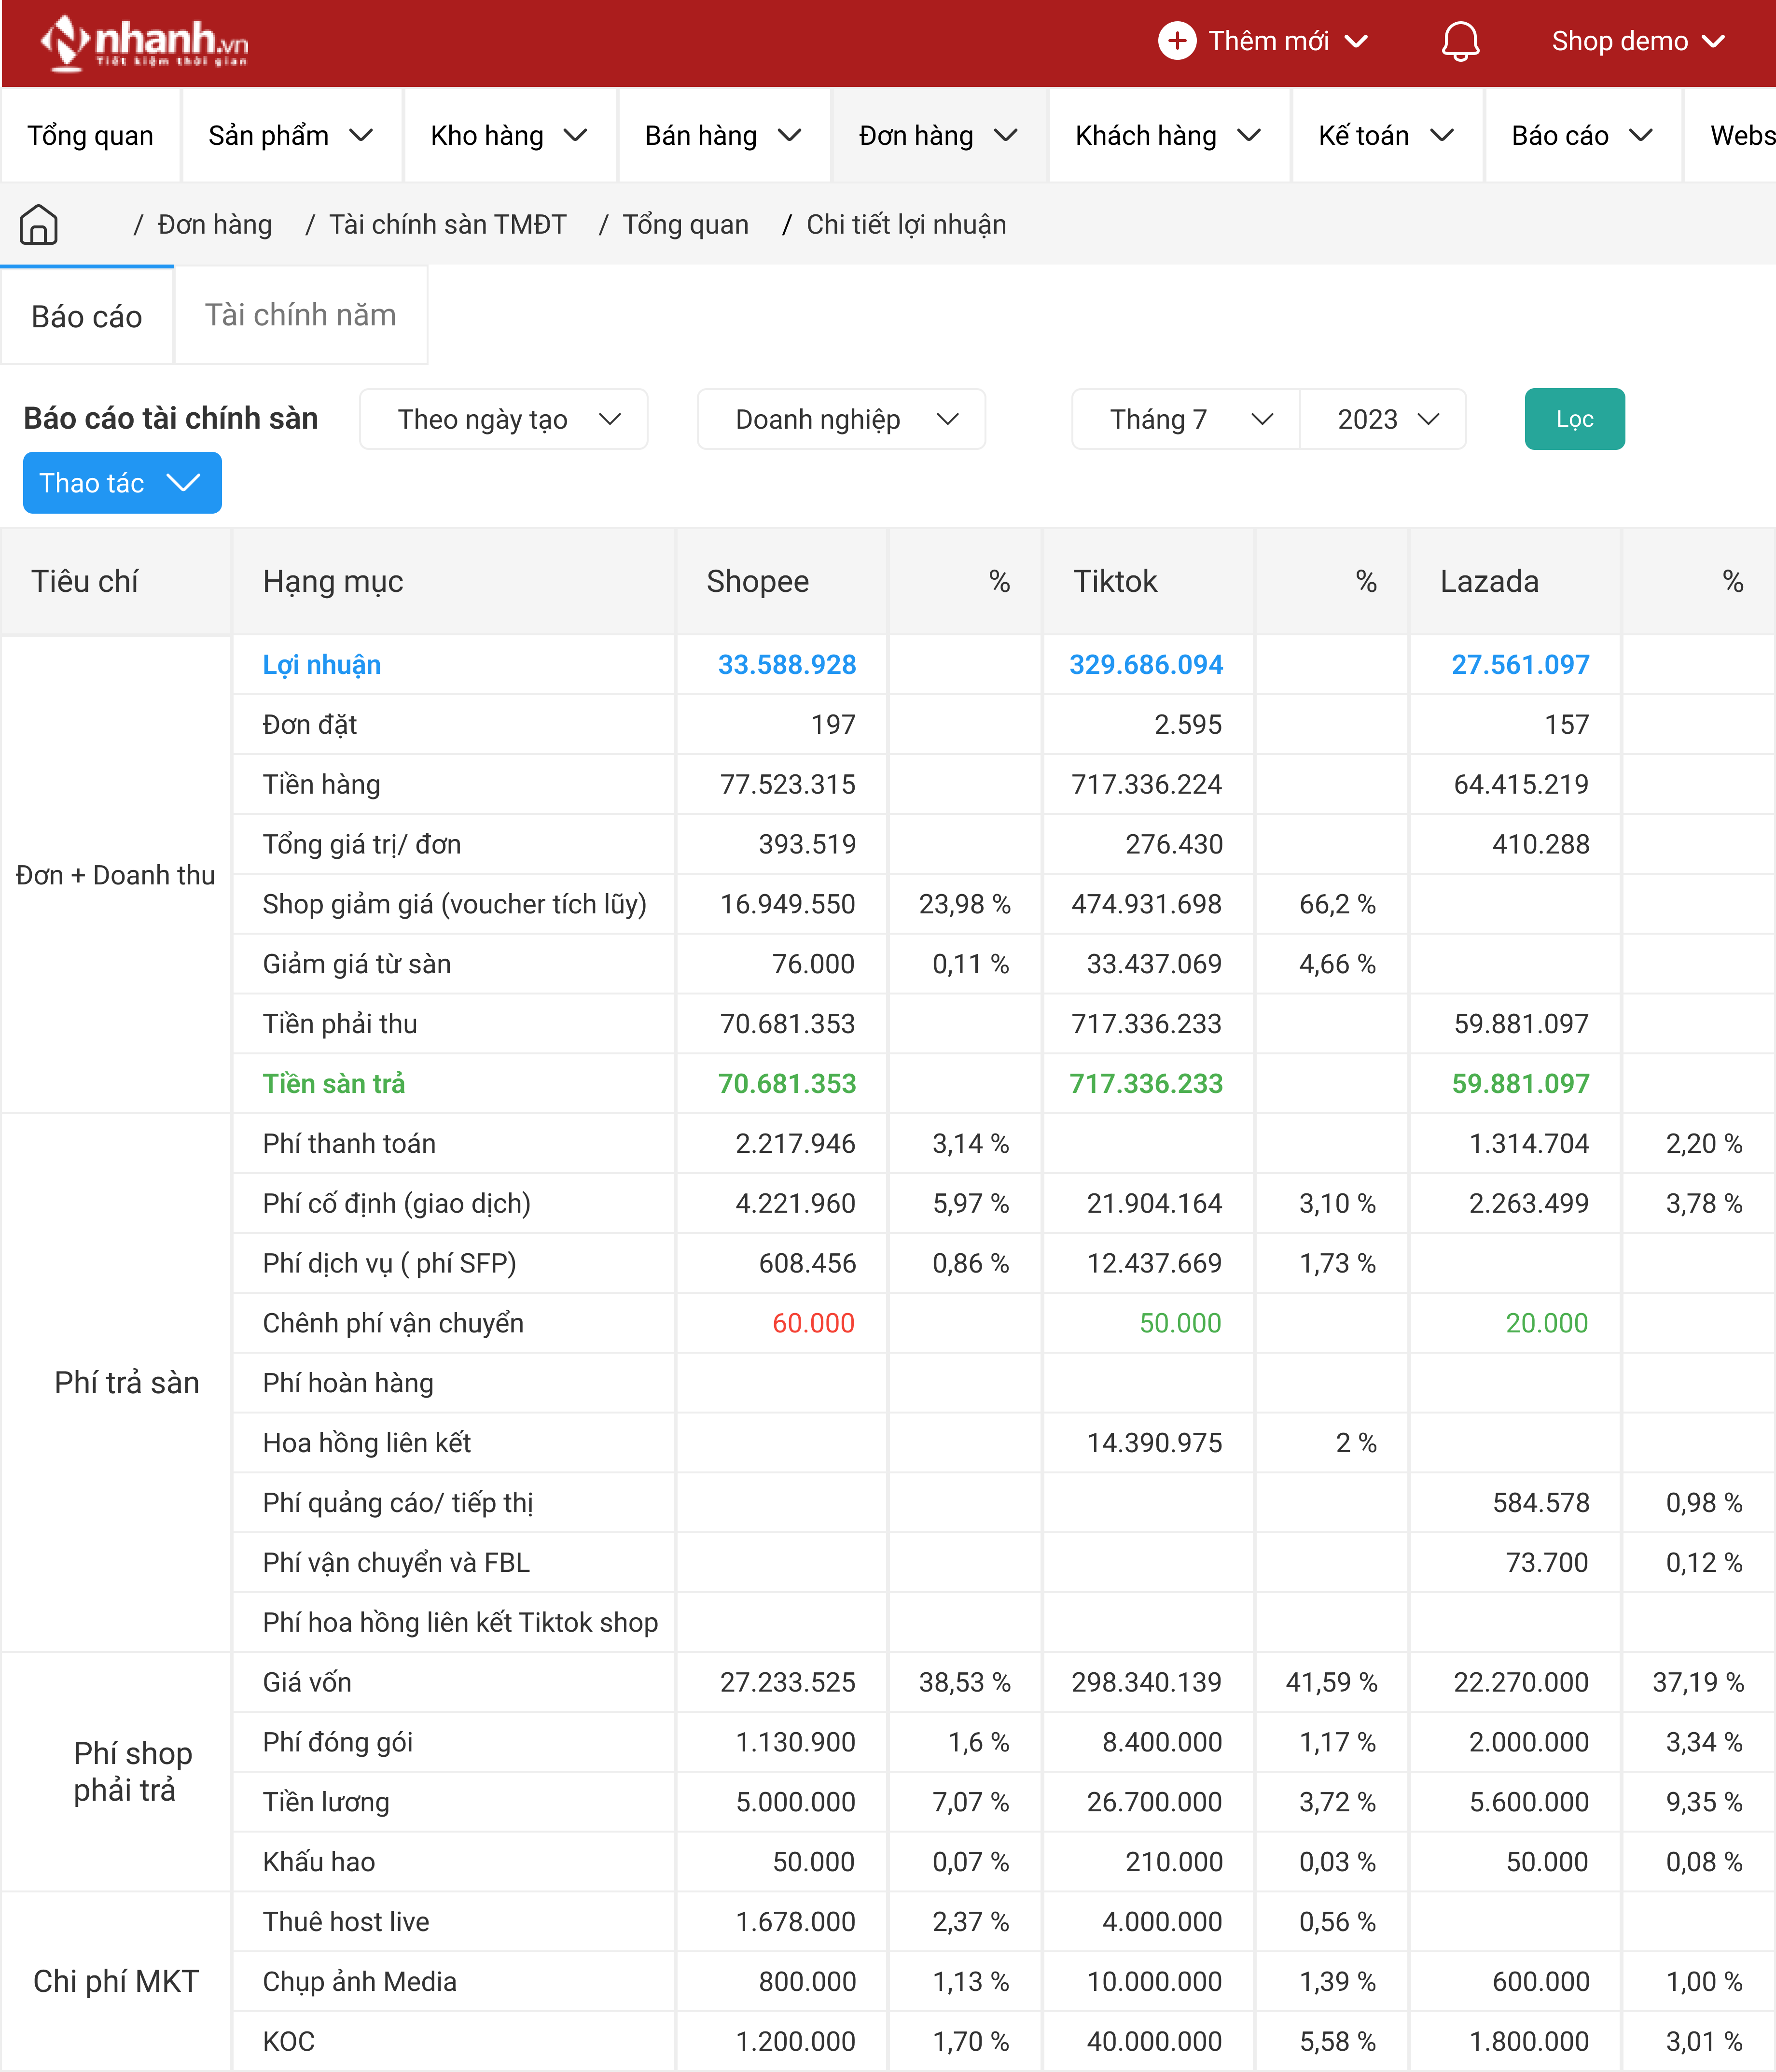Click Tài chính sàn TMĐT breadcrumb link
The image size is (1776, 2072).
coord(447,224)
